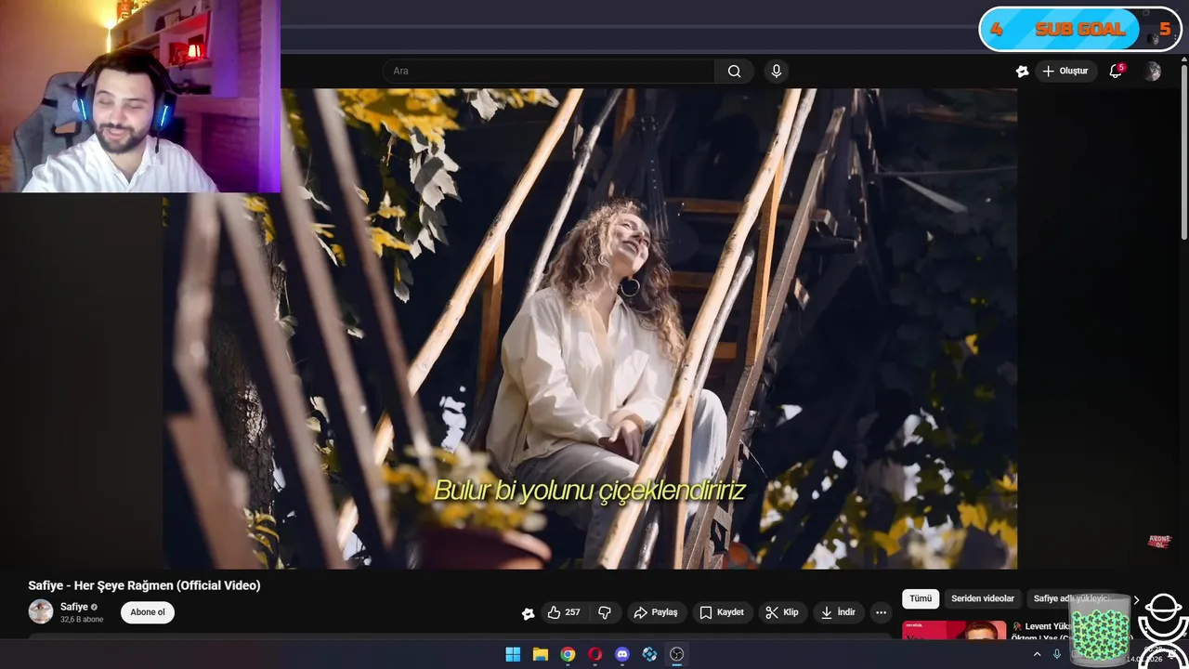Open Google Chrome from taskbar
The image size is (1189, 669).
[x=568, y=654]
